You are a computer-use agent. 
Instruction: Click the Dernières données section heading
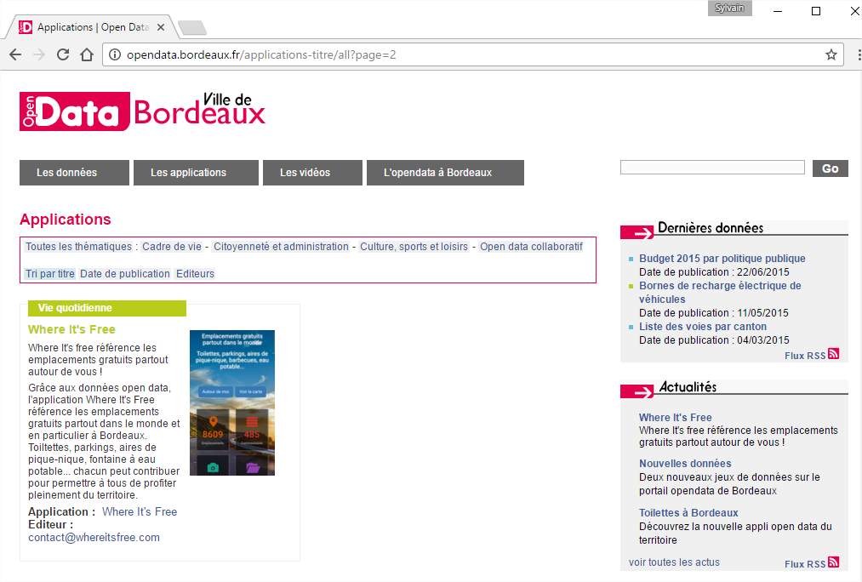pos(711,227)
